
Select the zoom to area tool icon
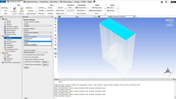click(56, 28)
